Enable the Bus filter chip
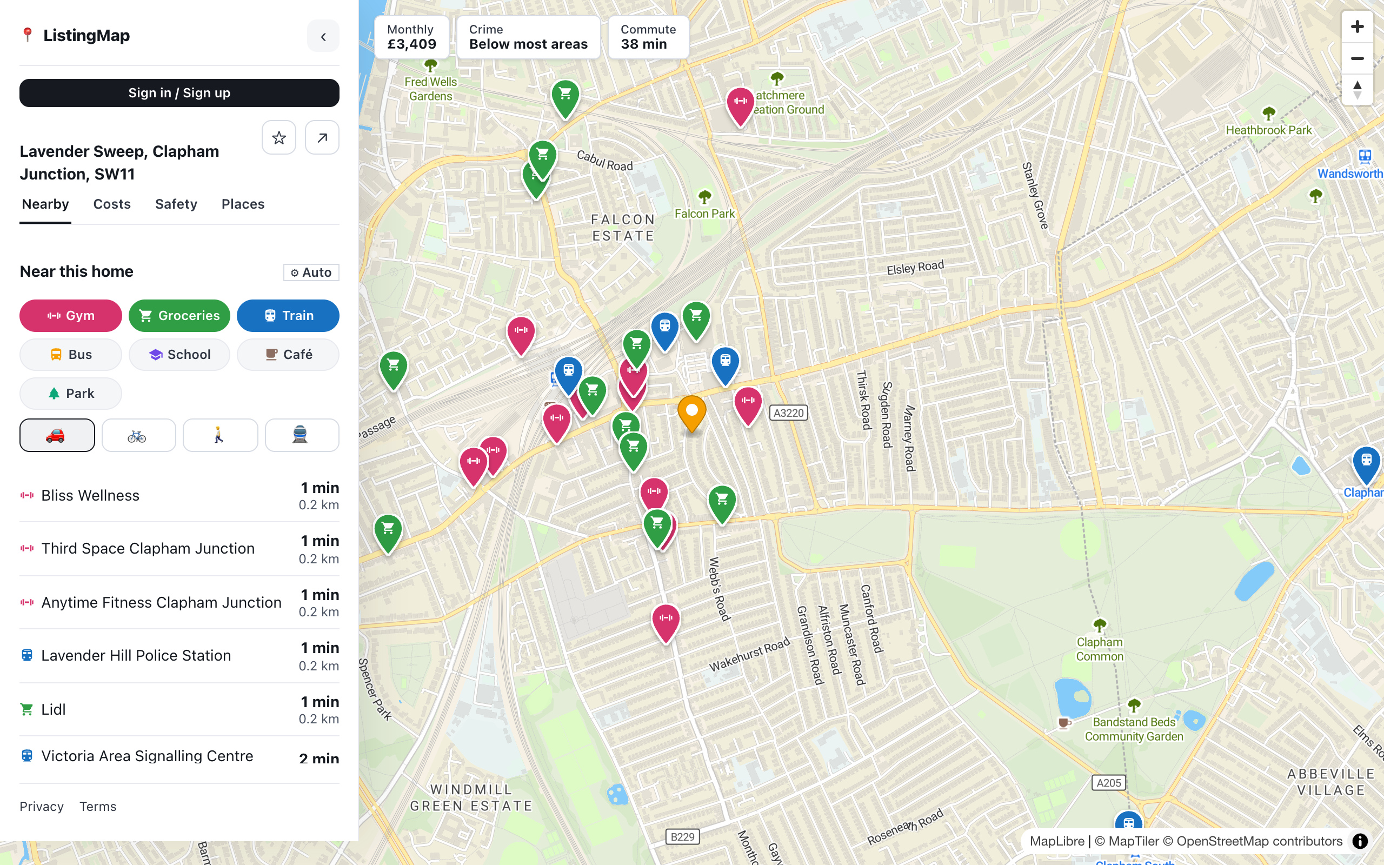The width and height of the screenshot is (1384, 865). 71,355
